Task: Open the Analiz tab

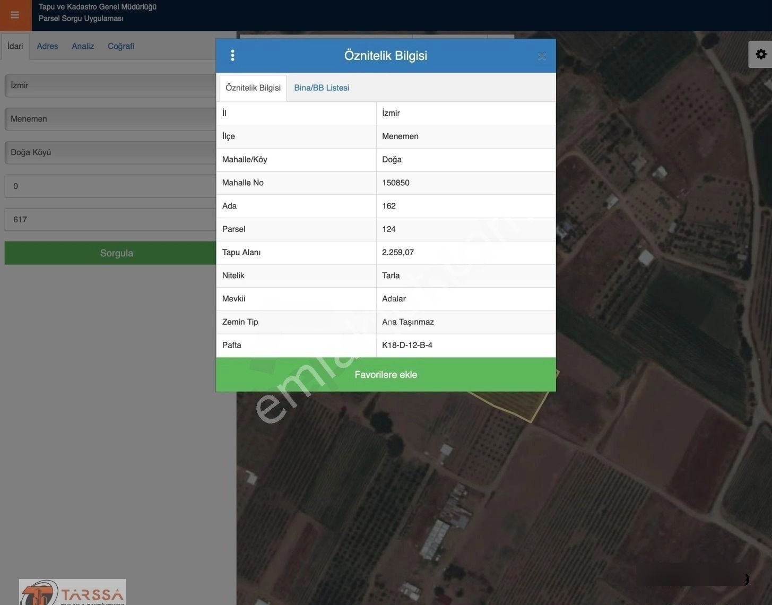Action: [83, 46]
